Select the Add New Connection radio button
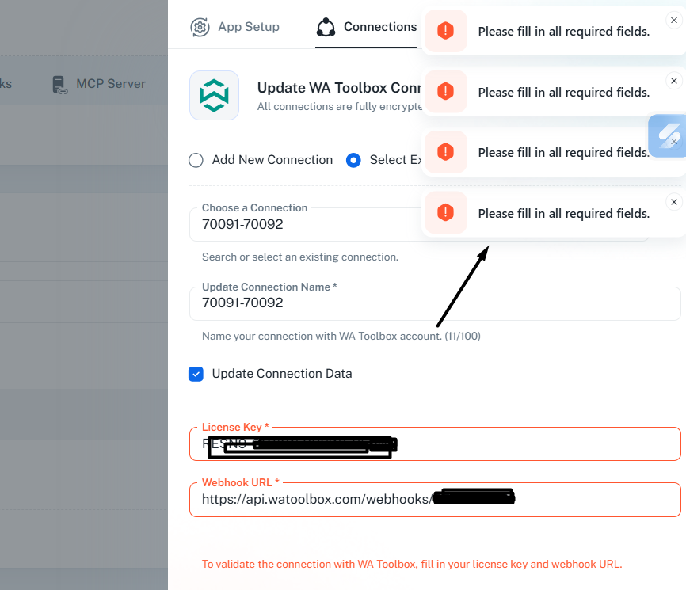 tap(196, 160)
